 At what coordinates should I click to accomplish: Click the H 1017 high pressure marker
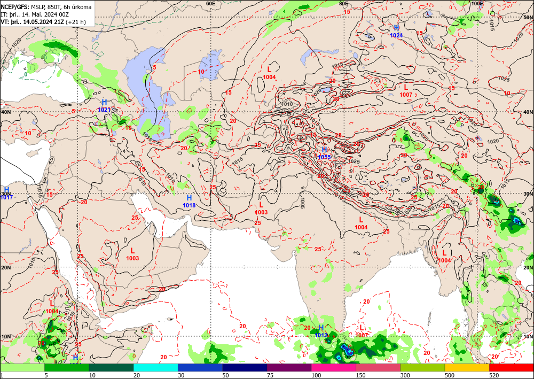[x=6, y=194]
